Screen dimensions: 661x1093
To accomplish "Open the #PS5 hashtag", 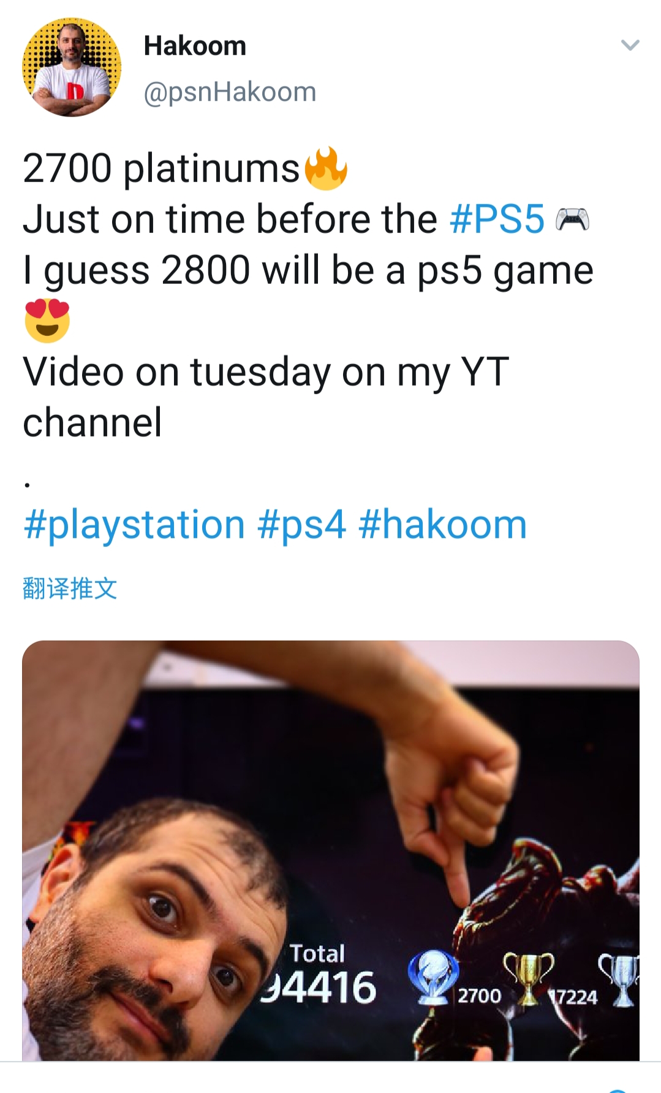I will [497, 219].
